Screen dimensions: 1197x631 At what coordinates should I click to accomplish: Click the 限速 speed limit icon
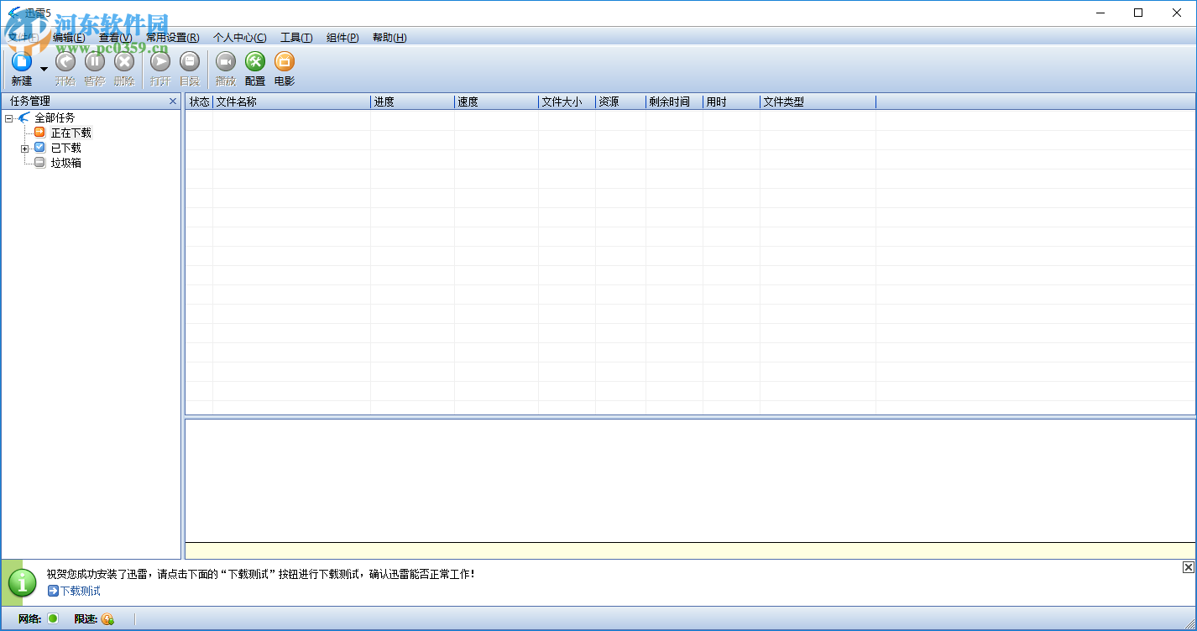pos(107,619)
